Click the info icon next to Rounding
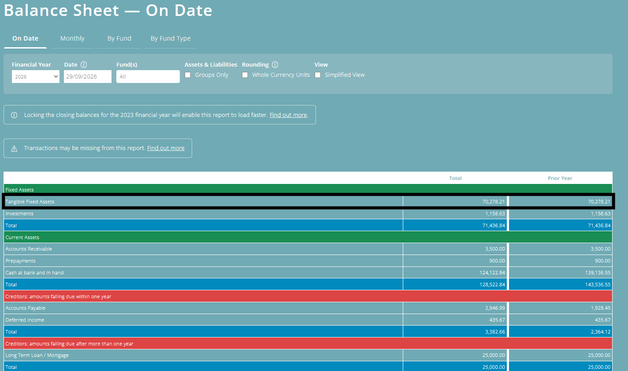628x371 pixels. click(x=275, y=64)
